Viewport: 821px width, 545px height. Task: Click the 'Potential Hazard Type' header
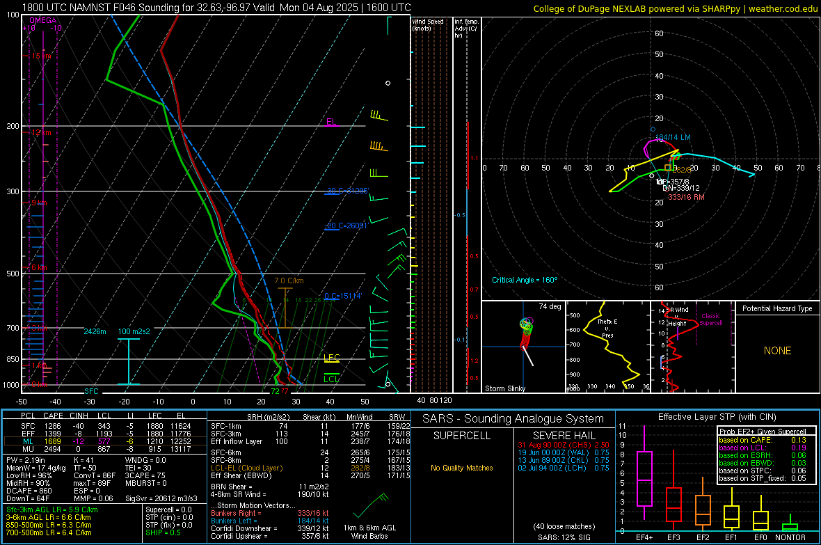coord(778,308)
